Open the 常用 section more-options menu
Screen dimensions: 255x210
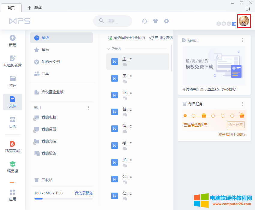(88, 107)
